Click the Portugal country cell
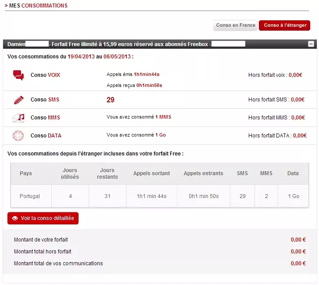Image resolution: width=319 pixels, height=285 pixels. (x=30, y=196)
